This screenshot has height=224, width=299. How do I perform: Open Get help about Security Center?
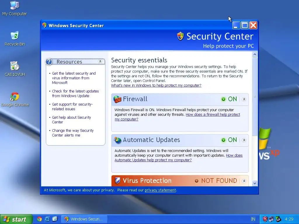pos(72,120)
